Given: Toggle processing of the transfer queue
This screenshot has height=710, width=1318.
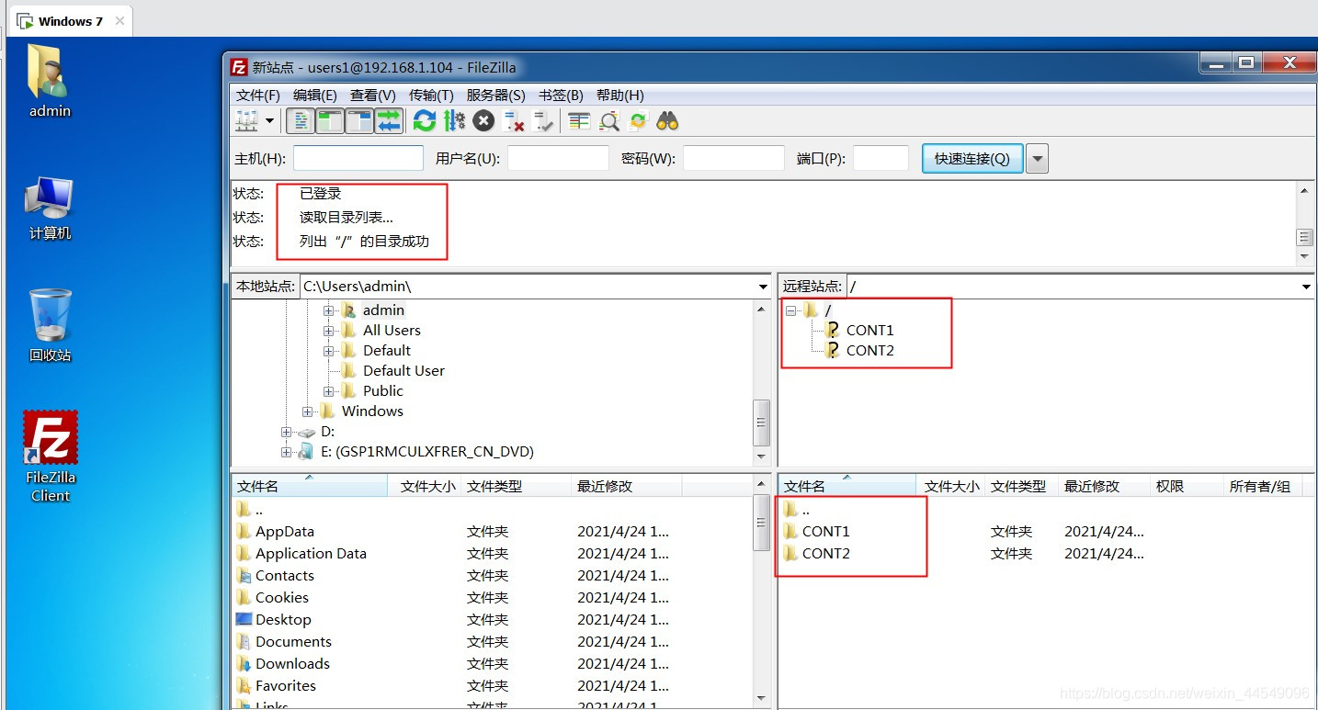Looking at the screenshot, I should point(454,120).
